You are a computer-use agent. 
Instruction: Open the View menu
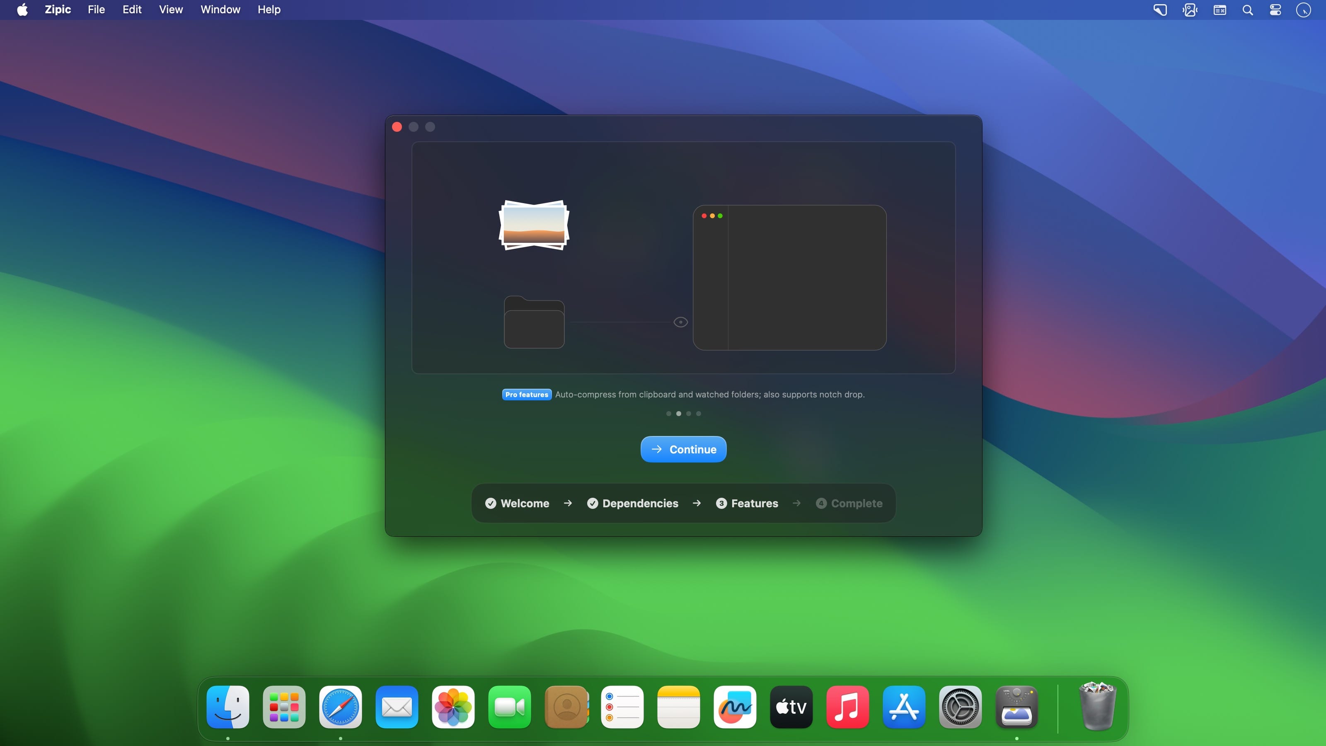[170, 10]
